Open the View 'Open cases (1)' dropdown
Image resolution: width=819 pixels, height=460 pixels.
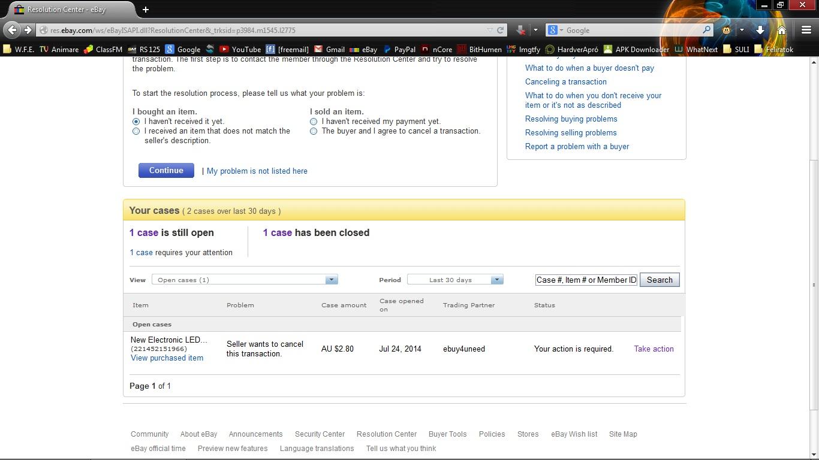[245, 280]
